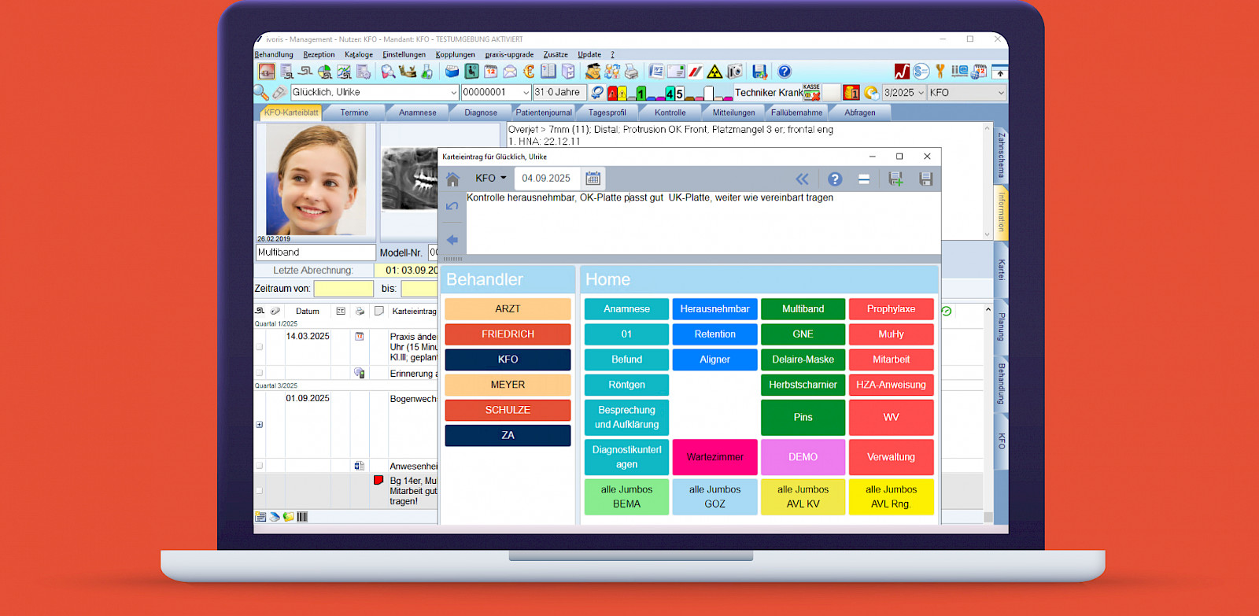Tick the checkbox in the Erinnerung row
This screenshot has height=616, width=1259.
pyautogui.click(x=260, y=373)
